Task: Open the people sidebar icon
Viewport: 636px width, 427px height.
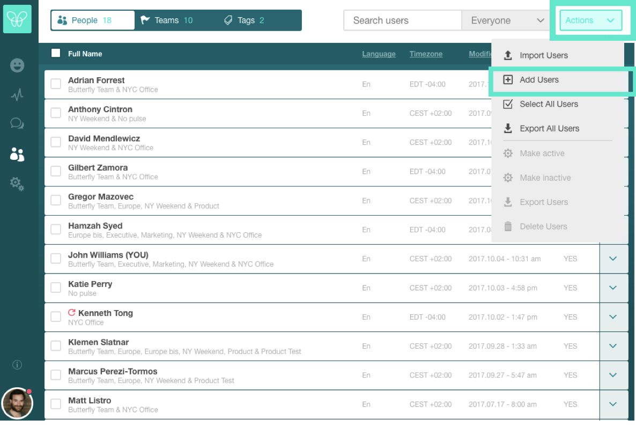Action: click(17, 154)
